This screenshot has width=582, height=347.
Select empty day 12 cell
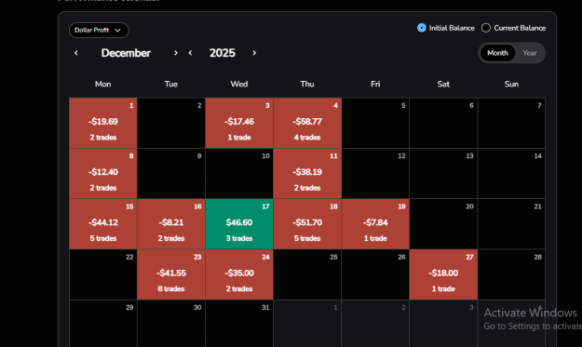[375, 173]
